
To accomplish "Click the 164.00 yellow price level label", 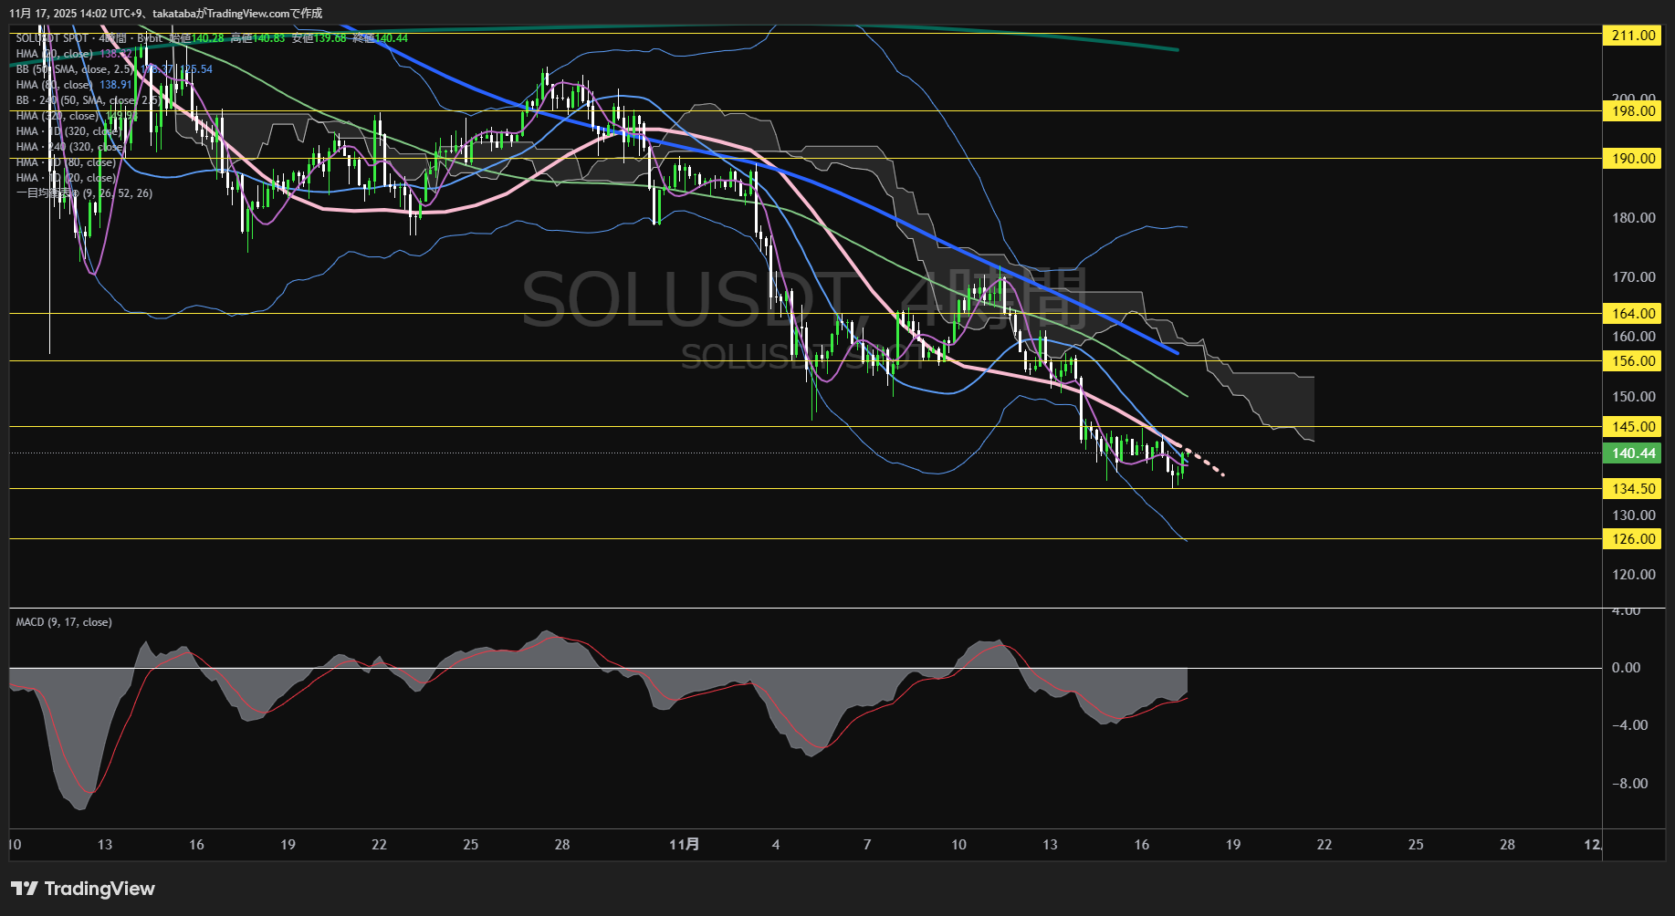I will tap(1633, 314).
